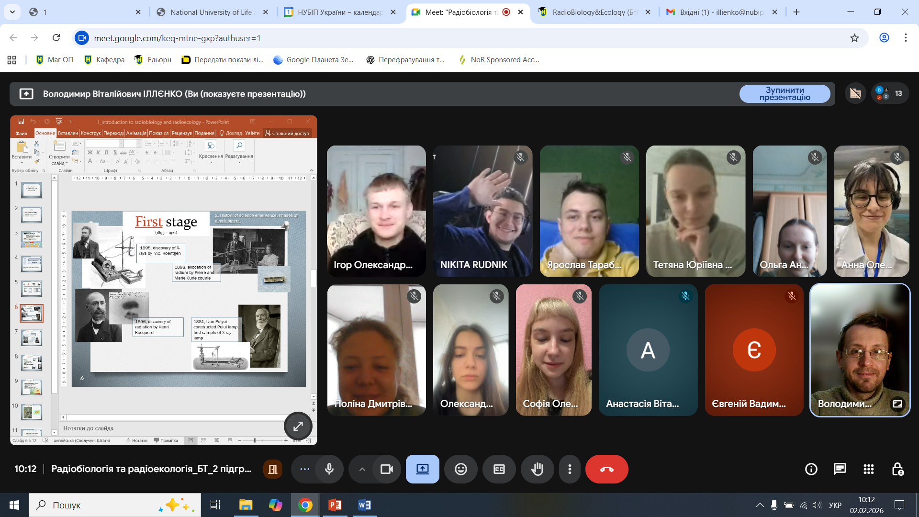Open Chrome tab search dropdown
This screenshot has width=919, height=517.
pyautogui.click(x=12, y=12)
